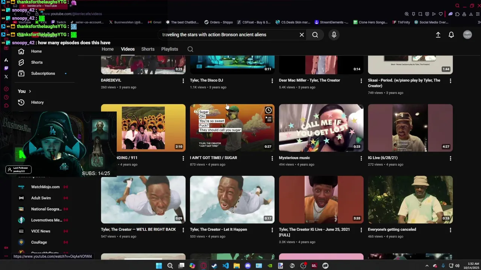481x270 pixels.
Task: Open the Opera extensions cube icon
Action: click(457, 14)
